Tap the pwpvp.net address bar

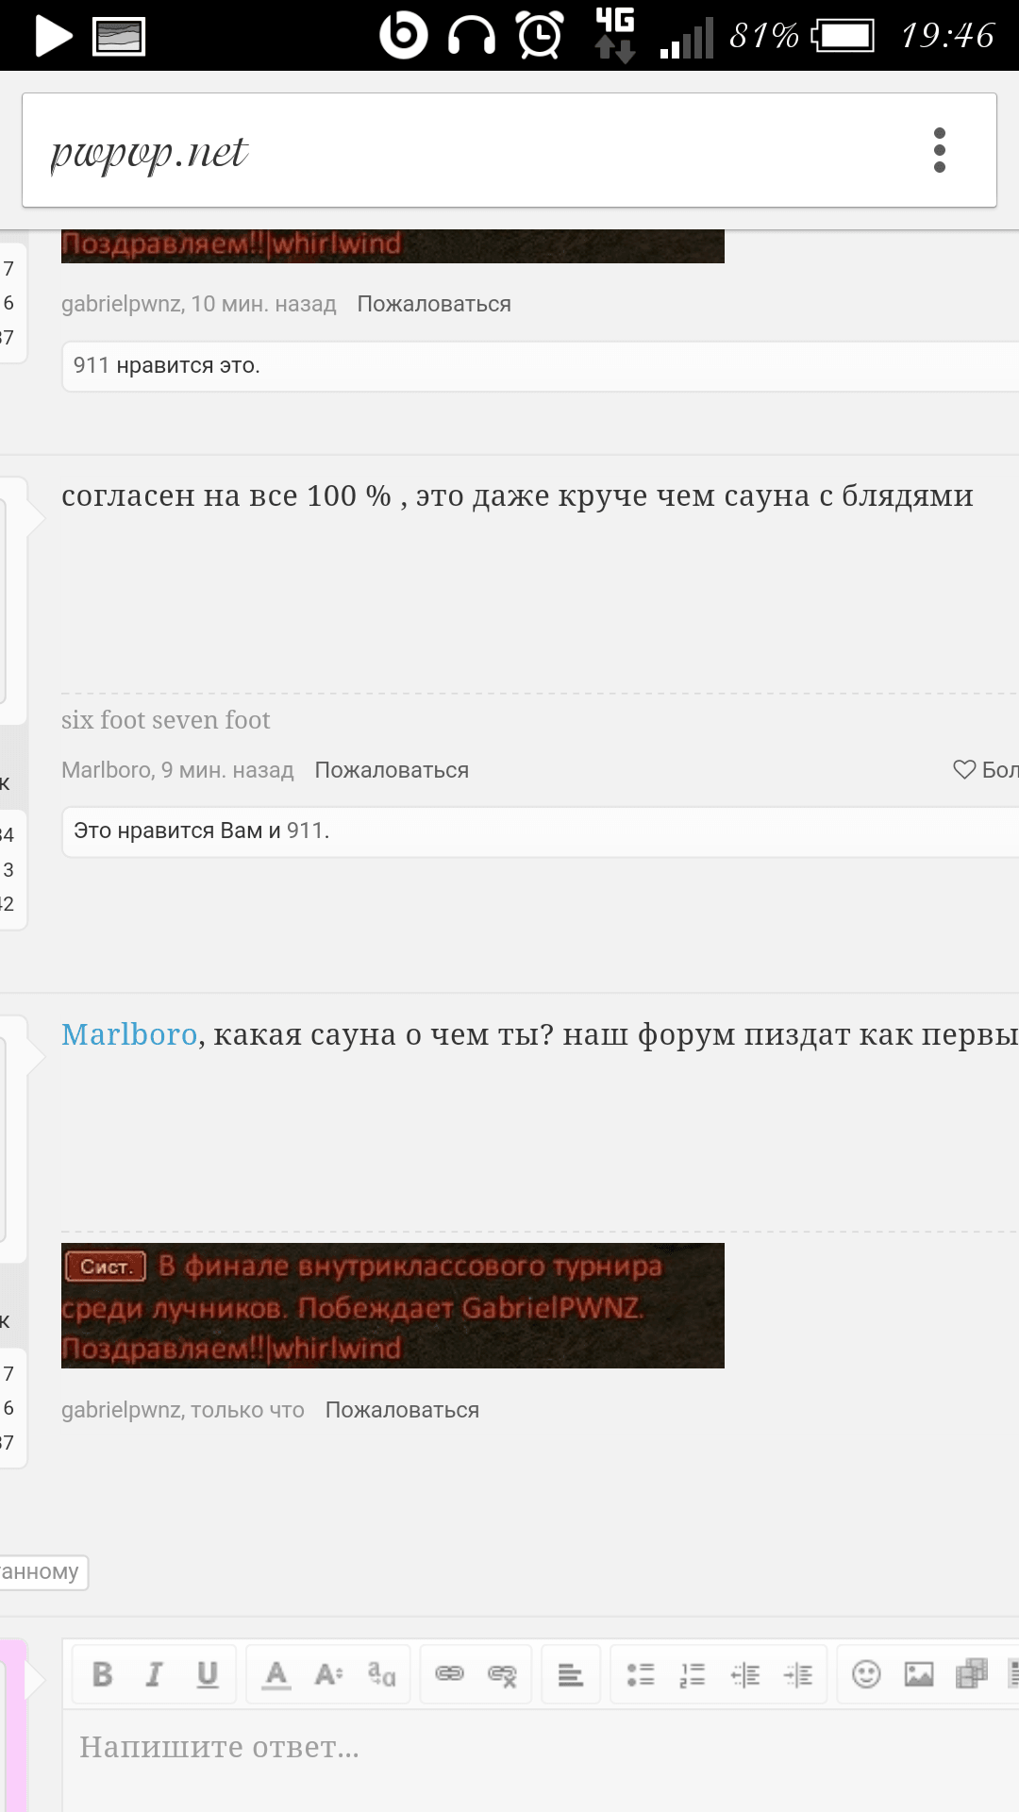pos(509,150)
